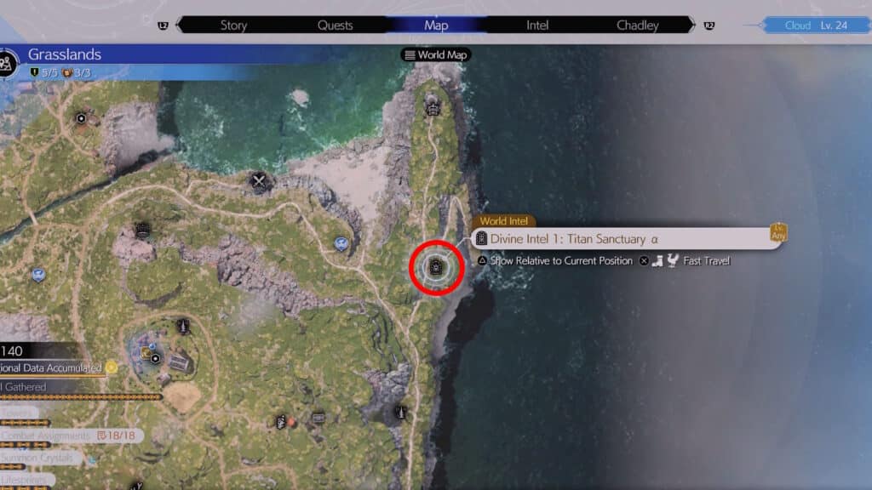Select the lifespring icon beside orange dot
This screenshot has height=490, width=872.
click(x=281, y=423)
